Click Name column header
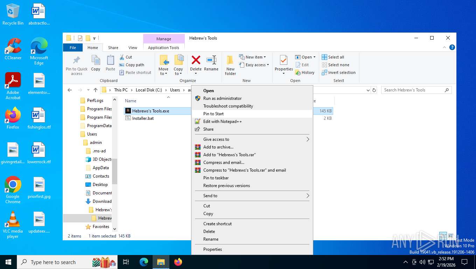Viewport: 476px width, 269px height. tap(131, 101)
